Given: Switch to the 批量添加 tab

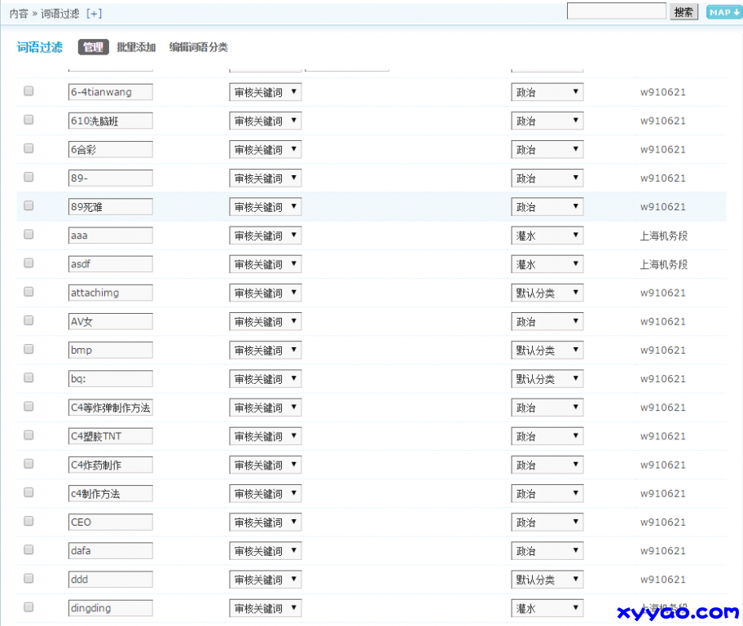Looking at the screenshot, I should (135, 47).
